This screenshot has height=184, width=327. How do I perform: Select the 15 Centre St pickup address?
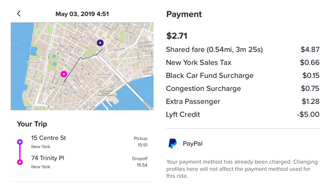[49, 138]
